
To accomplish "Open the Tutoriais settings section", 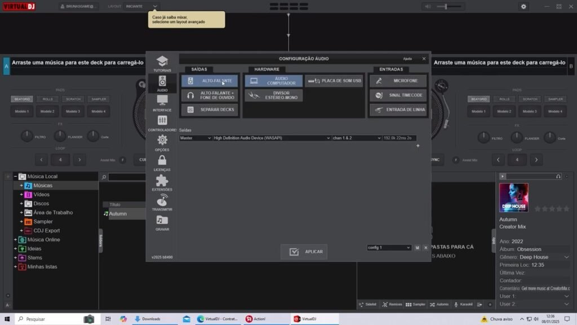I will pyautogui.click(x=162, y=64).
